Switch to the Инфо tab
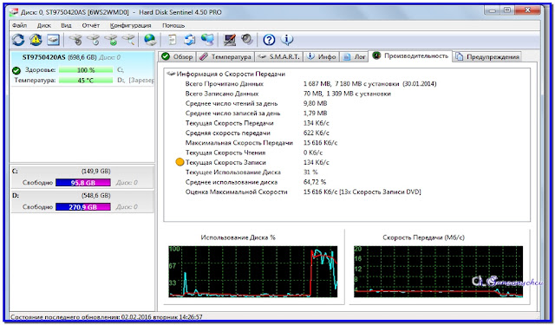Viewport: 555px width, 325px height. 322,56
